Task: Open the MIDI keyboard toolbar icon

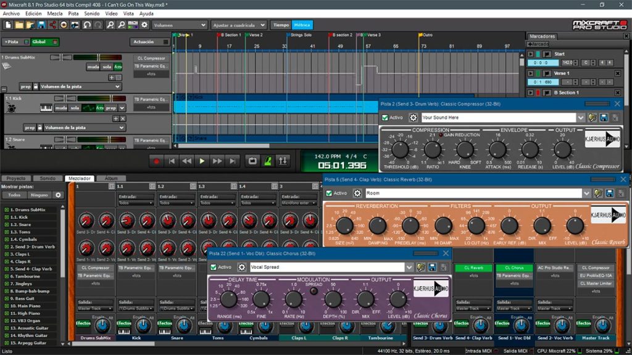Action: click(x=133, y=25)
